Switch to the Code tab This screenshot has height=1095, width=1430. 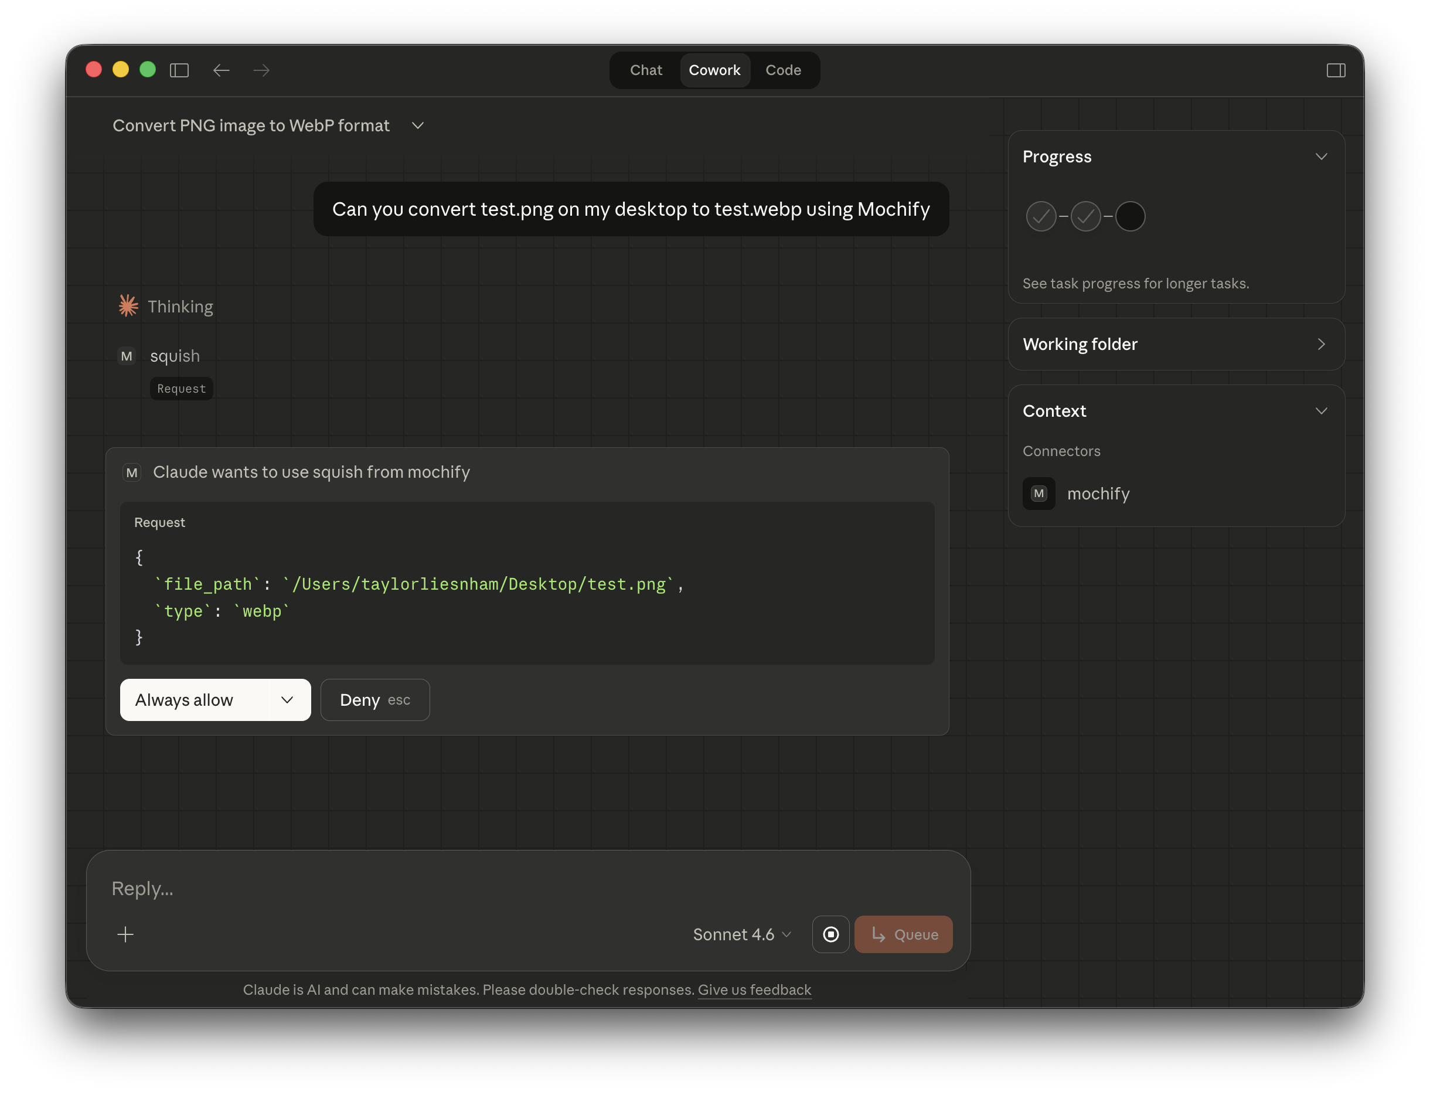783,70
